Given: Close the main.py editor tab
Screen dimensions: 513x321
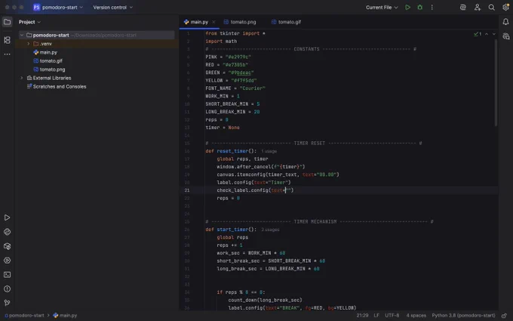Looking at the screenshot, I should click(213, 22).
